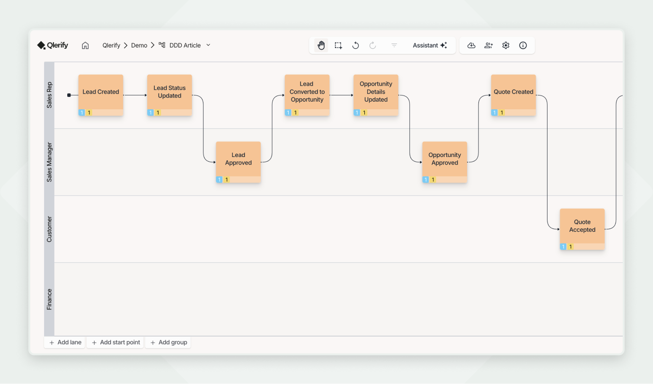Open the Demo breadcrumb link
The width and height of the screenshot is (653, 384).
[139, 45]
